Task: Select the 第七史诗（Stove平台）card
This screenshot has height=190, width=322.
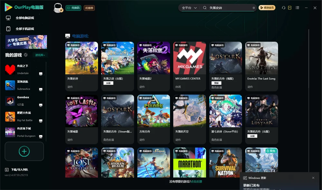Action: (226, 119)
